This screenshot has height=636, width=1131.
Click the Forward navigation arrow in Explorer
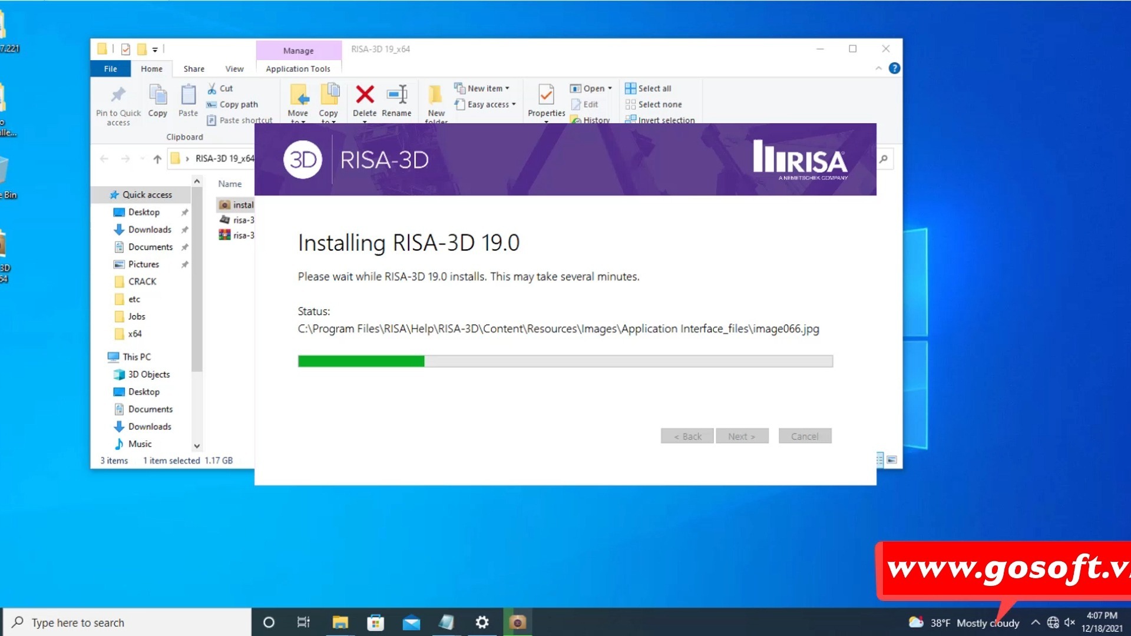pyautogui.click(x=125, y=159)
